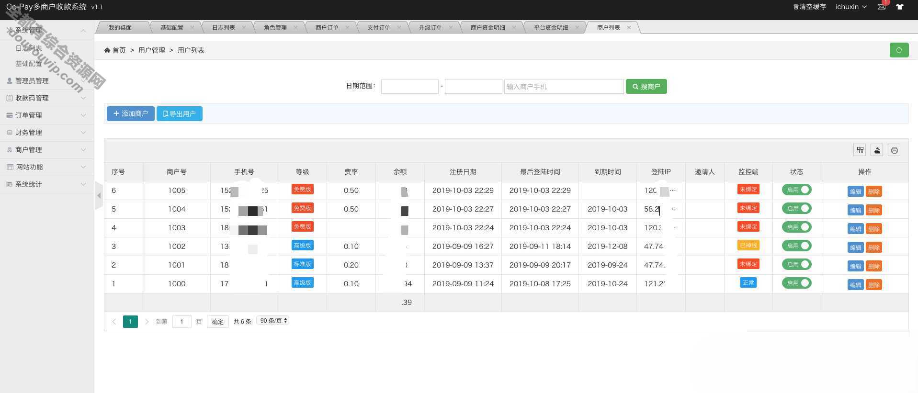Toggle 启用 switch for merchant 1003
918x393 pixels.
click(x=796, y=227)
